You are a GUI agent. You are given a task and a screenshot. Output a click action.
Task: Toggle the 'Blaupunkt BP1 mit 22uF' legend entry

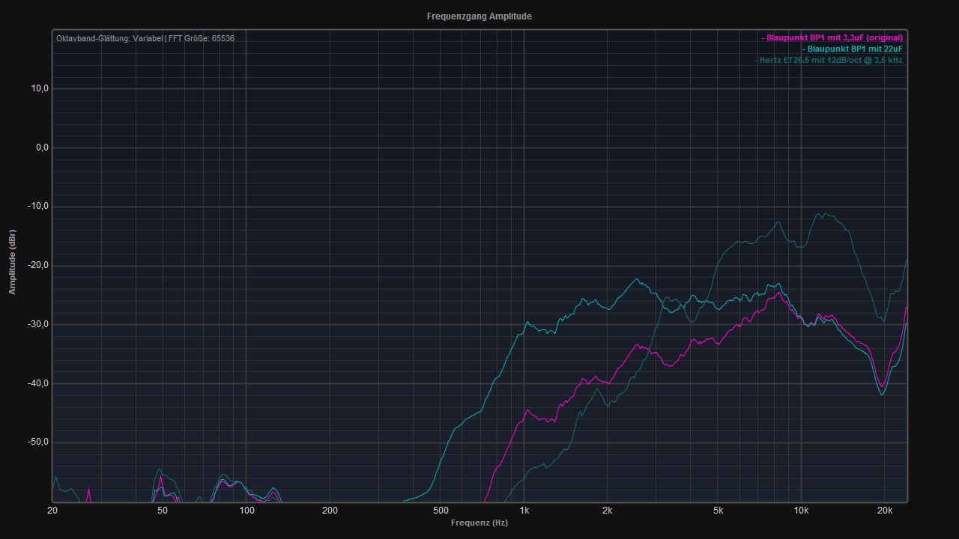coord(854,49)
